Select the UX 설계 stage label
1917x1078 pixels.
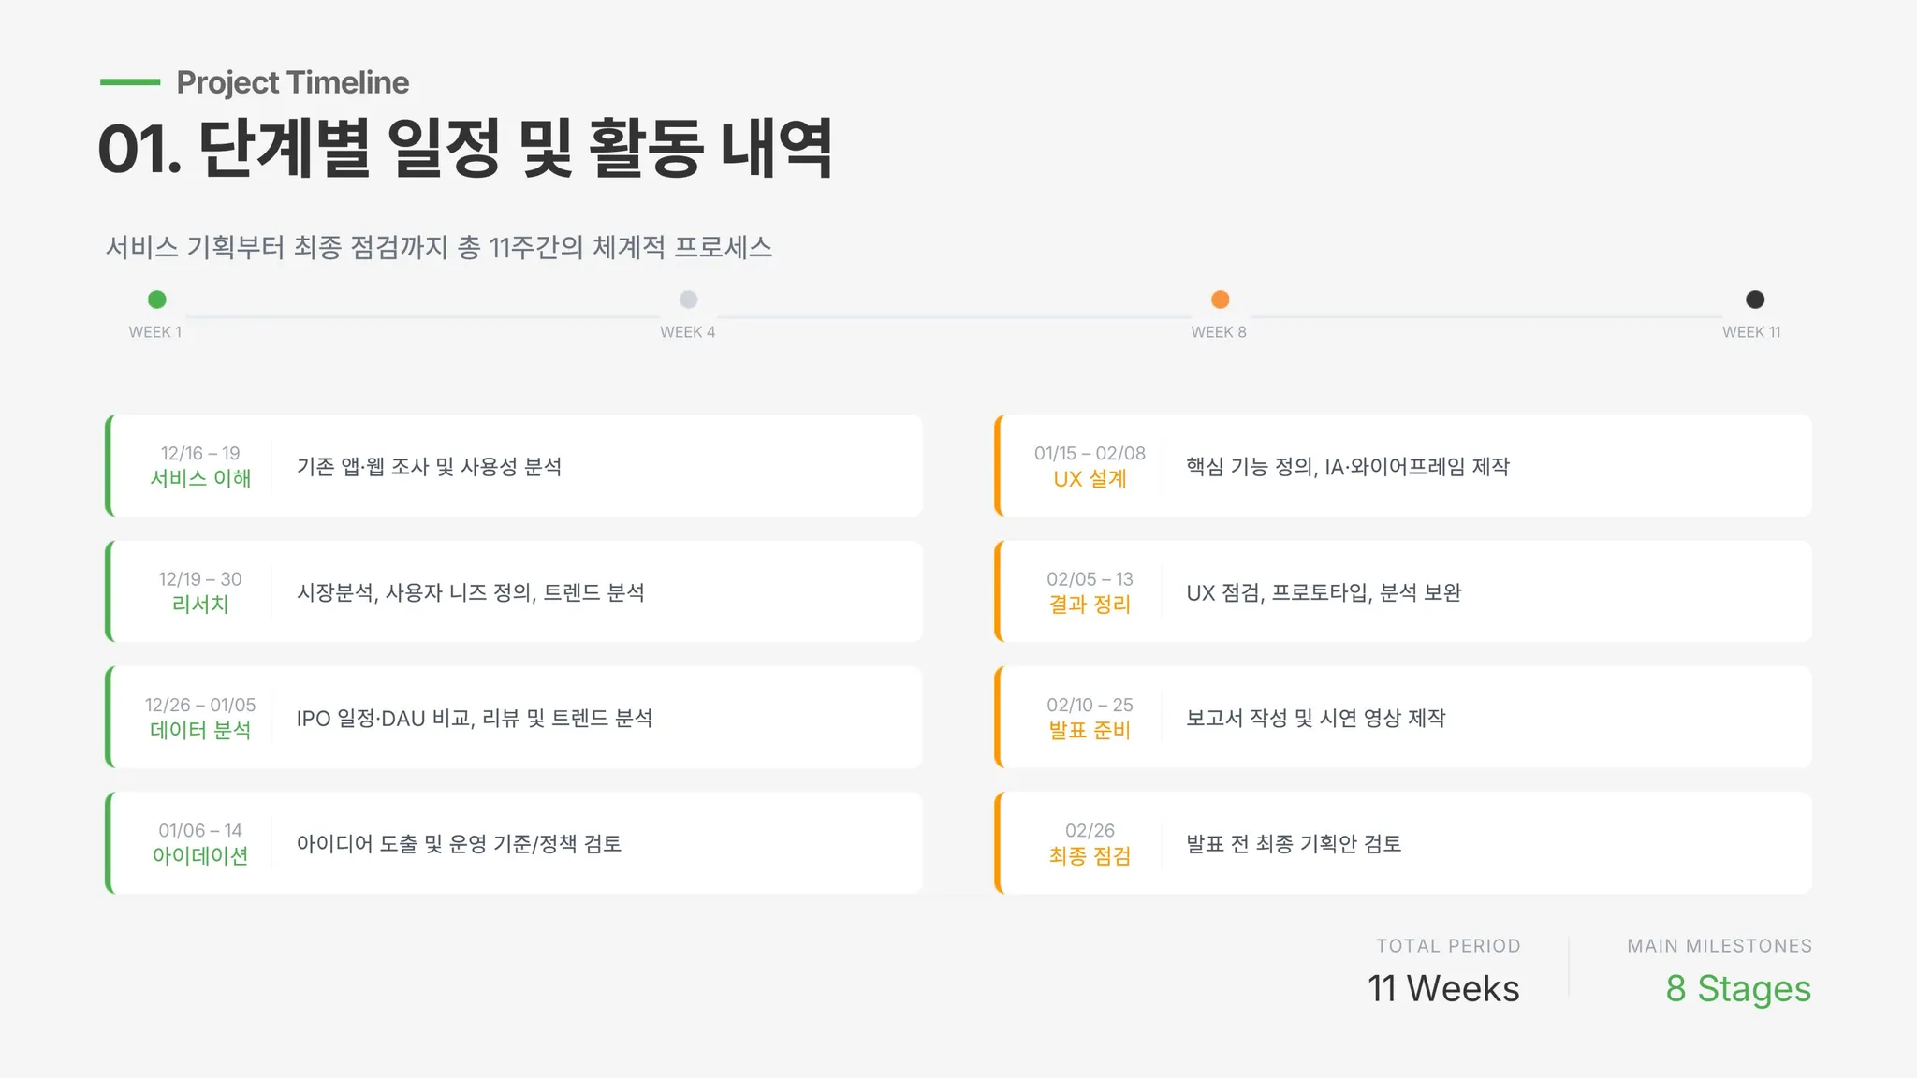1090,479
